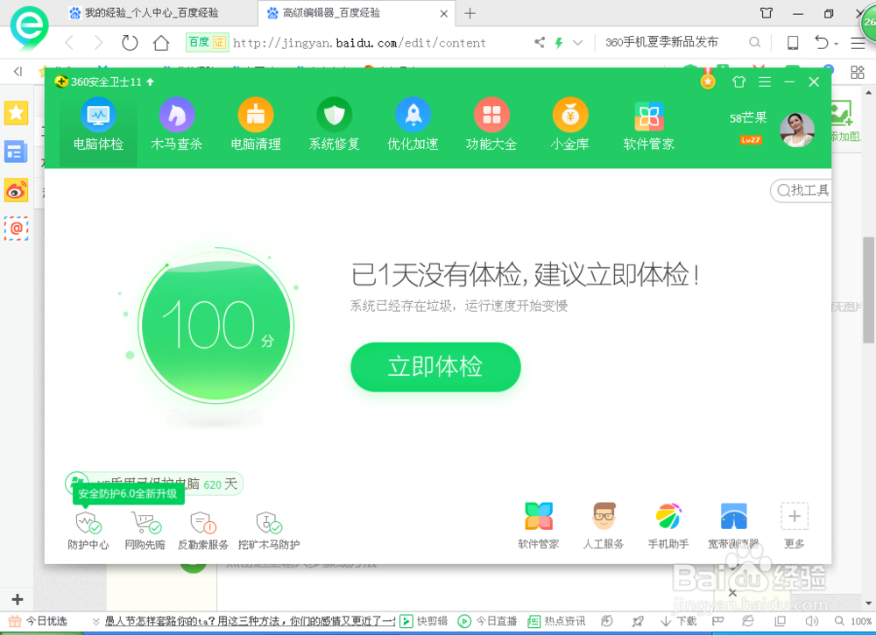Toggle the speaker mute icon in status bar
The height and width of the screenshot is (635, 876).
812,621
